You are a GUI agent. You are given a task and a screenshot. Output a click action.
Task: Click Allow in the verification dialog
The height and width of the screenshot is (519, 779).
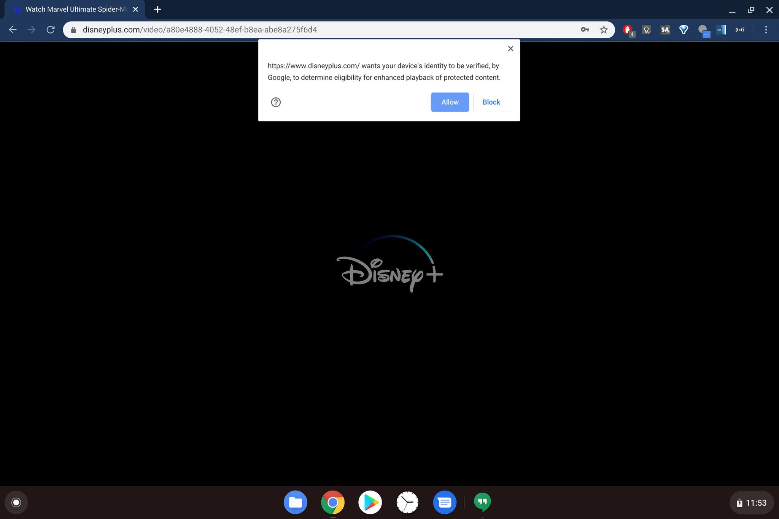pyautogui.click(x=450, y=102)
